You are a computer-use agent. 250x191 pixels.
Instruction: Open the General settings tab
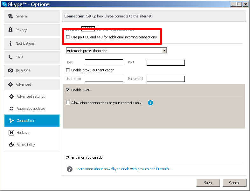(x=32, y=16)
